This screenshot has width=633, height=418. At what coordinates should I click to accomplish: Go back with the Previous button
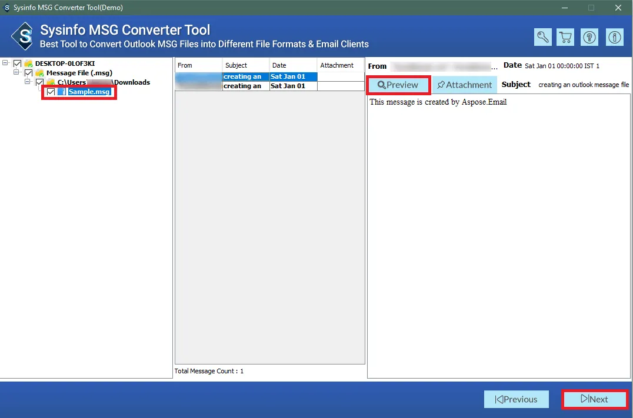coord(516,399)
